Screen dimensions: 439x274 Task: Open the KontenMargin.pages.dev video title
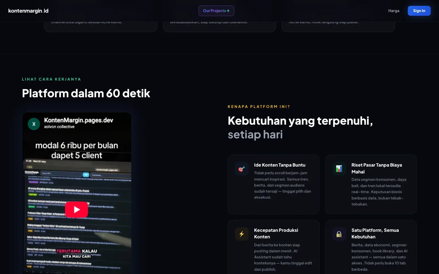[x=78, y=120]
